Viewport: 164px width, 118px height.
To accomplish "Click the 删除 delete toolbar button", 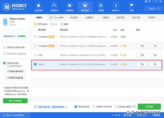I will pos(54,24).
